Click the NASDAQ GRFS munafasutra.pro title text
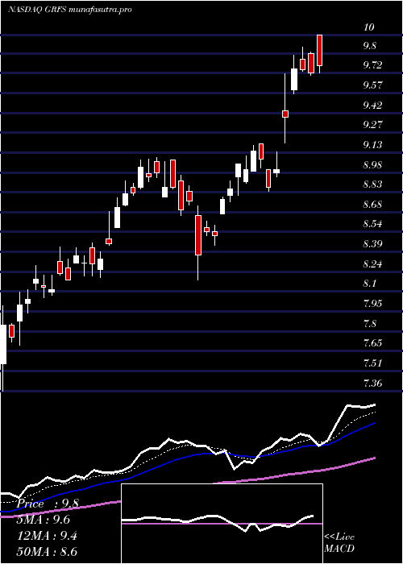 [70, 10]
